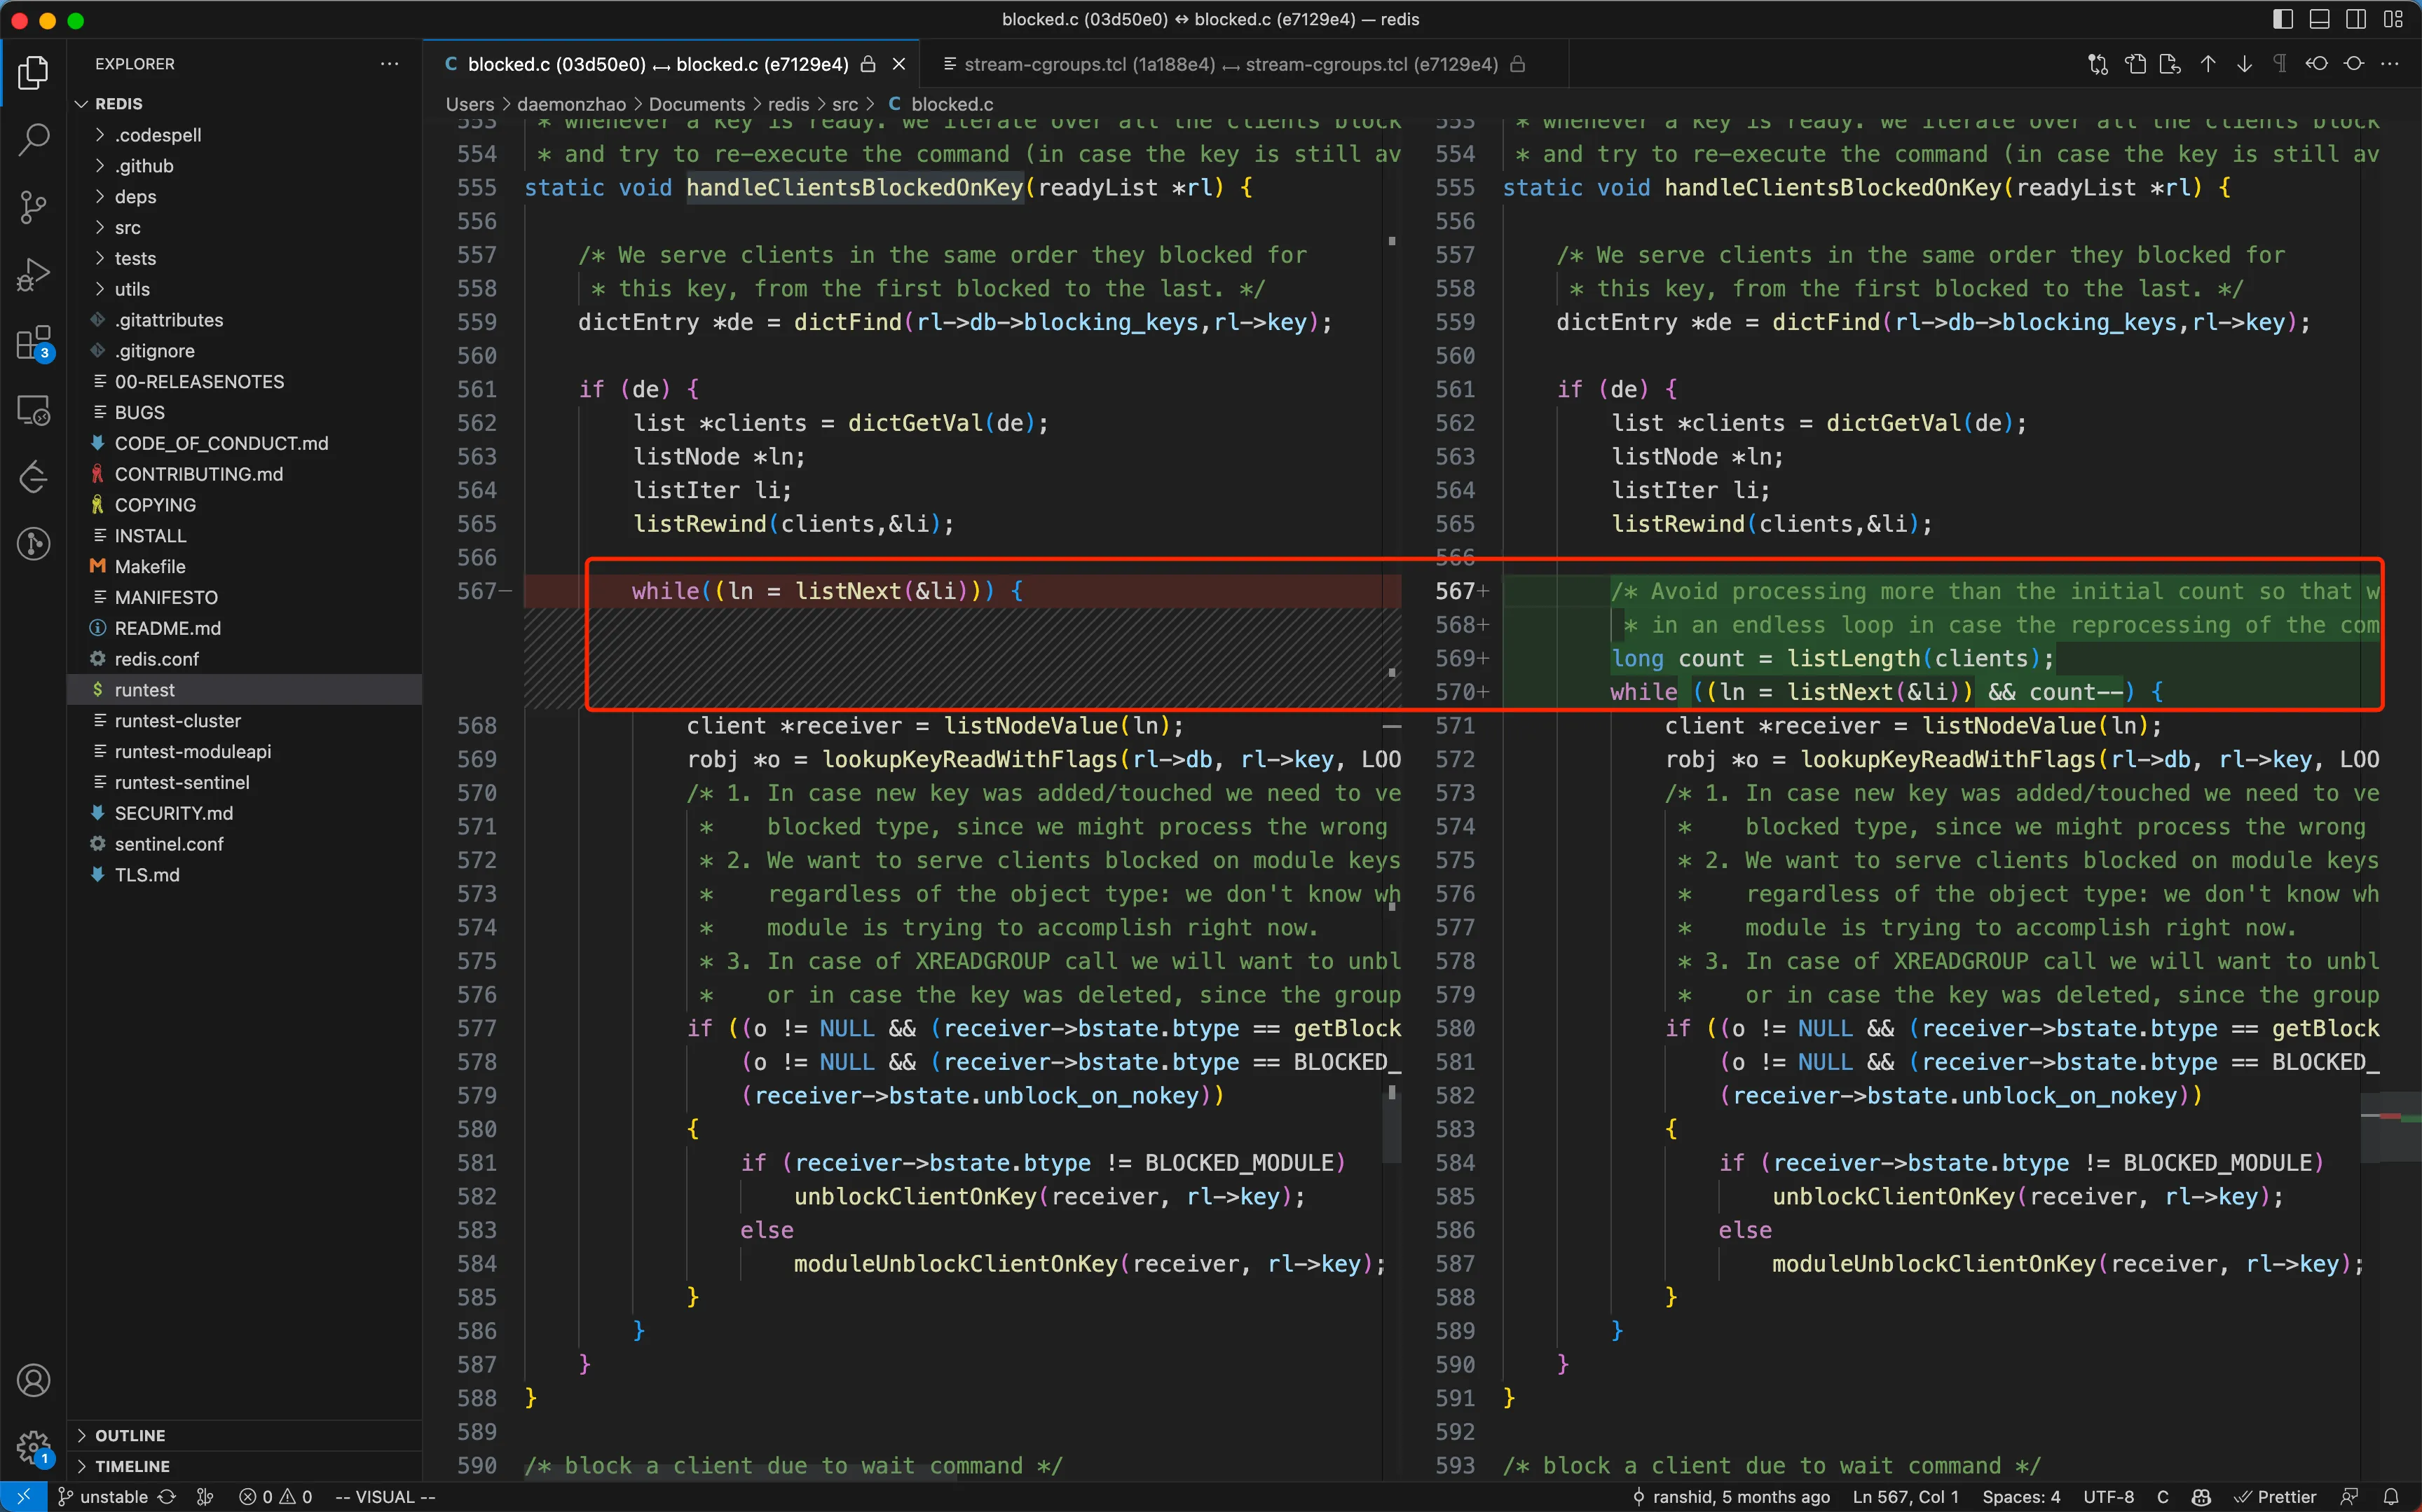Toggle the secondary side bar visibility
The width and height of the screenshot is (2422, 1512).
click(2355, 19)
